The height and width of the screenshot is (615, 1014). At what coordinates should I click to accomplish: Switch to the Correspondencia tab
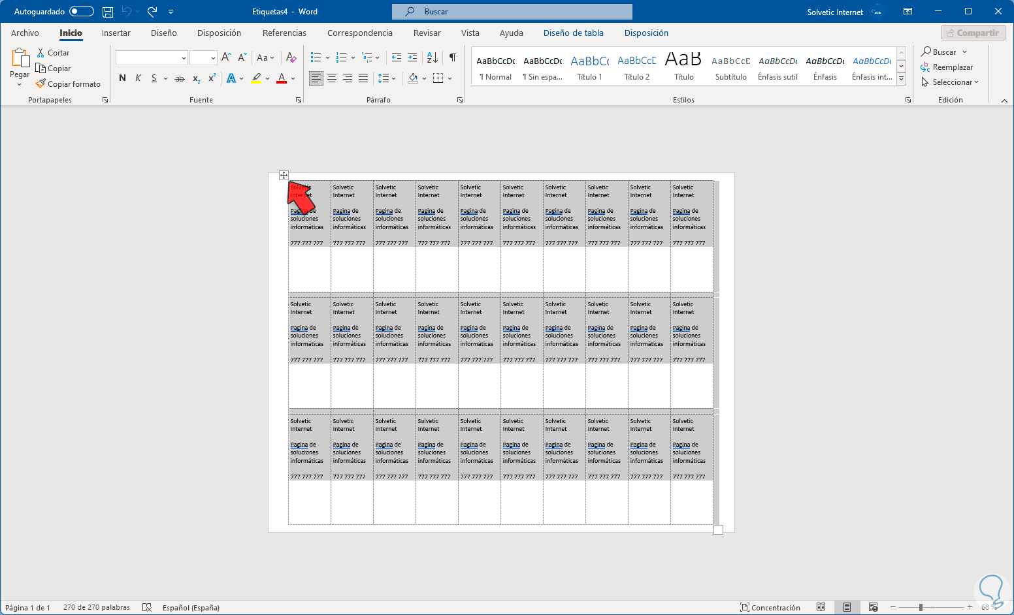pos(360,33)
